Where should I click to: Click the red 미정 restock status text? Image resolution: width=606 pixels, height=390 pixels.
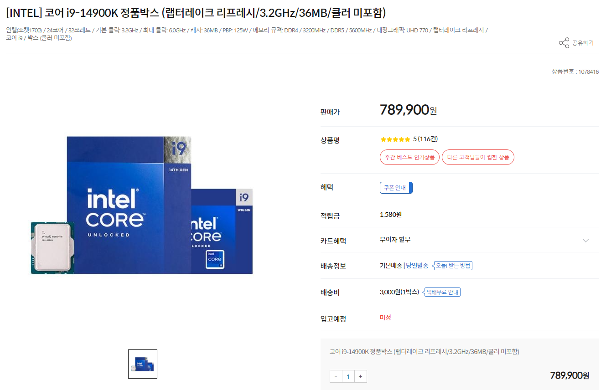coord(385,318)
